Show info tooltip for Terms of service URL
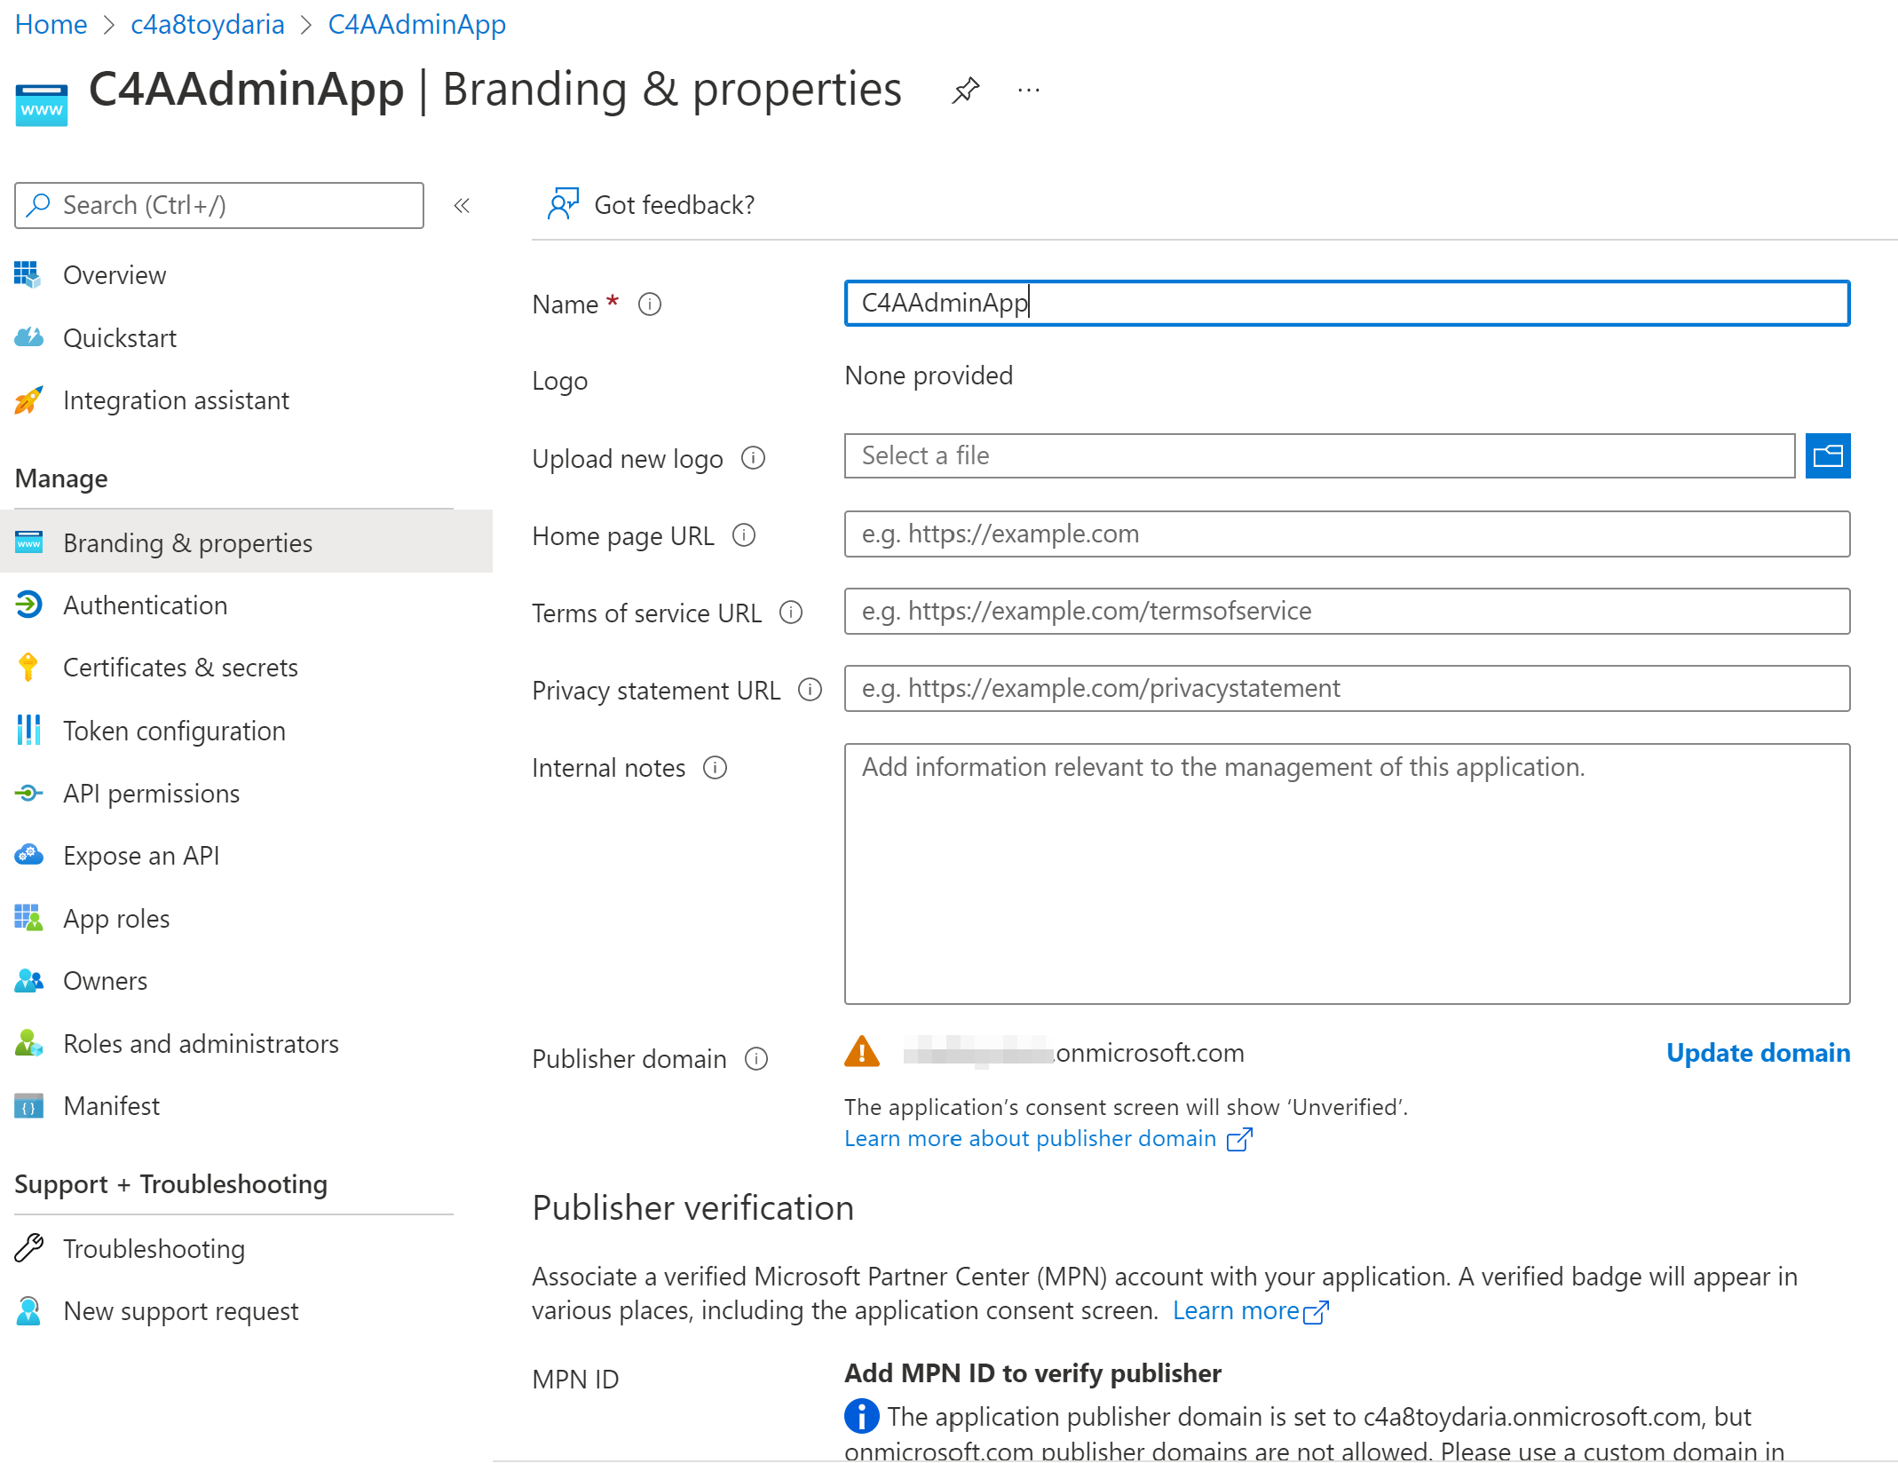 (x=791, y=613)
